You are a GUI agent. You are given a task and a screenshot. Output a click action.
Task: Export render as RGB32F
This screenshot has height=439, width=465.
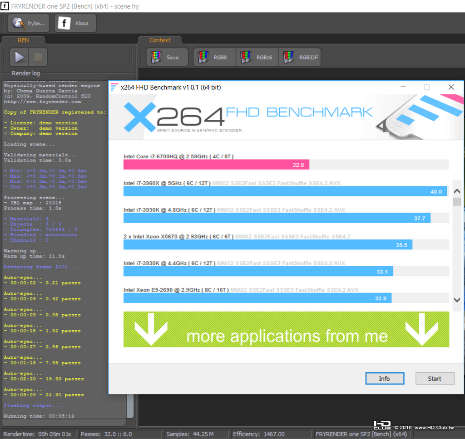[300, 57]
